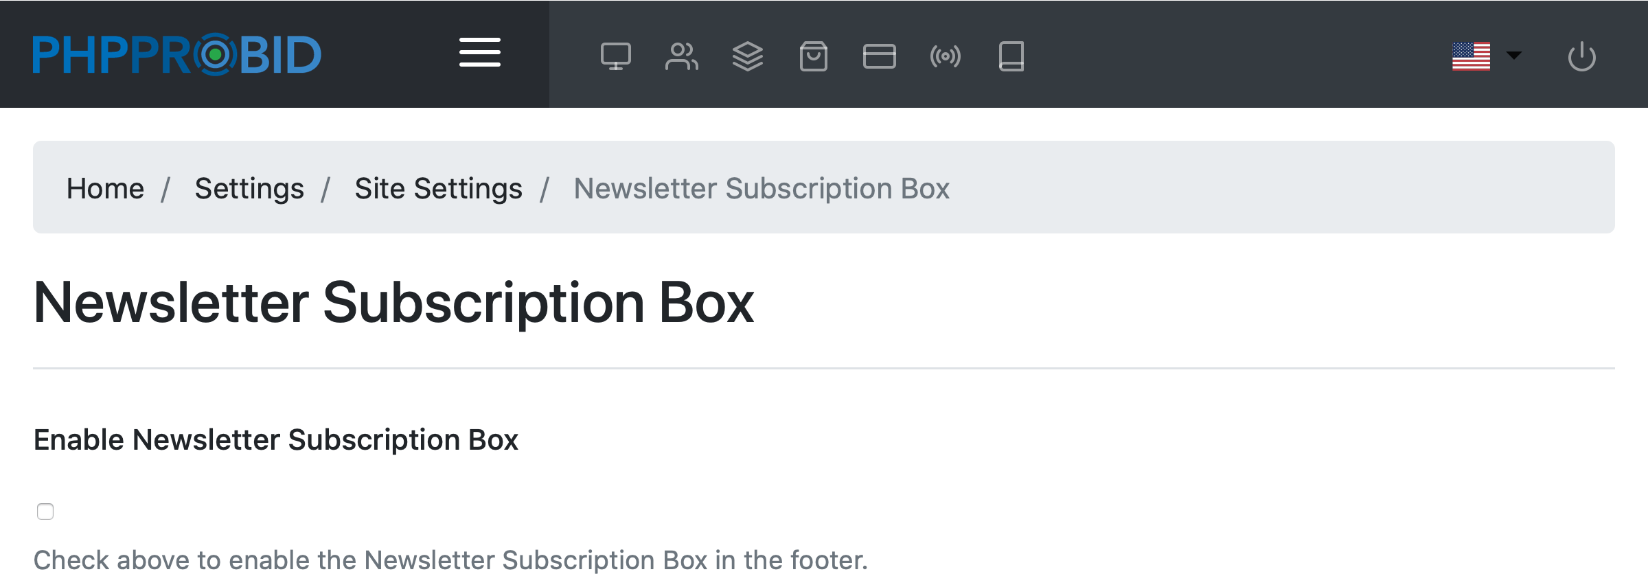The image size is (1648, 574).
Task: Click the stacked layers icon
Action: pyautogui.click(x=747, y=56)
